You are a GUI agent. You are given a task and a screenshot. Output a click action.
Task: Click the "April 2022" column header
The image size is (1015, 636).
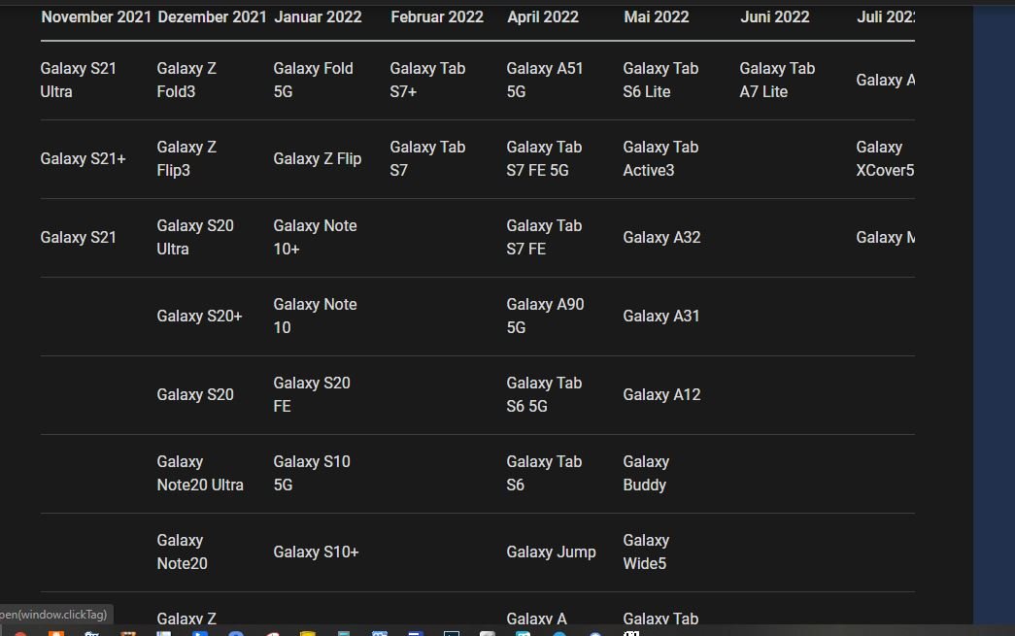[x=542, y=17]
